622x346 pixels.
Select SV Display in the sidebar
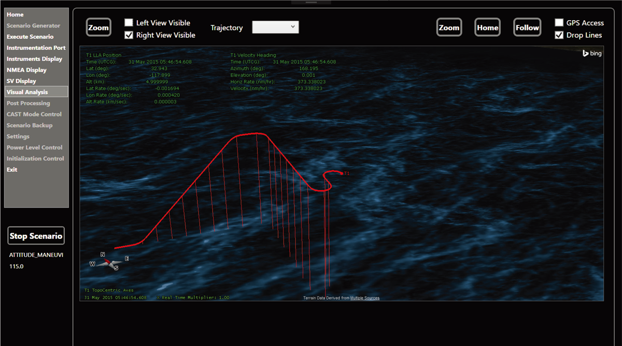coord(21,81)
